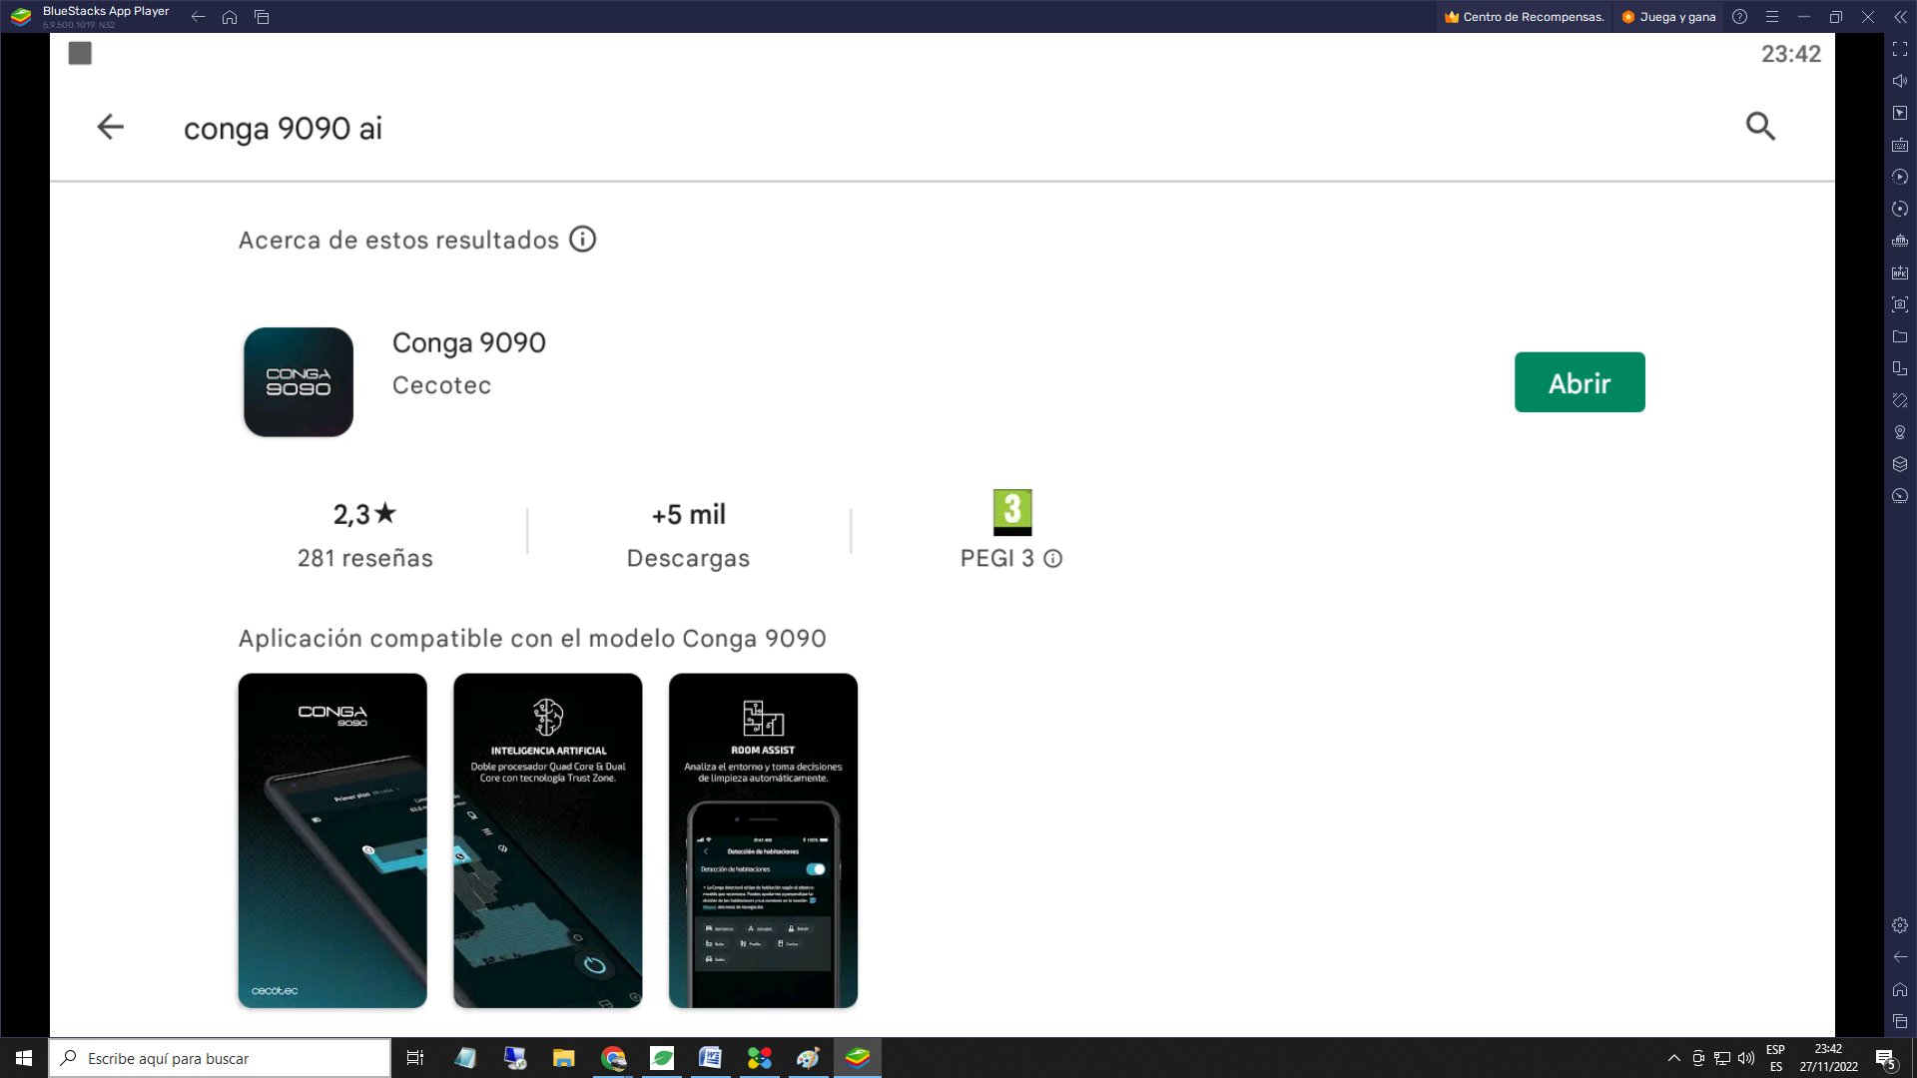Open the Room Assist screenshot
The height and width of the screenshot is (1078, 1917).
[764, 840]
